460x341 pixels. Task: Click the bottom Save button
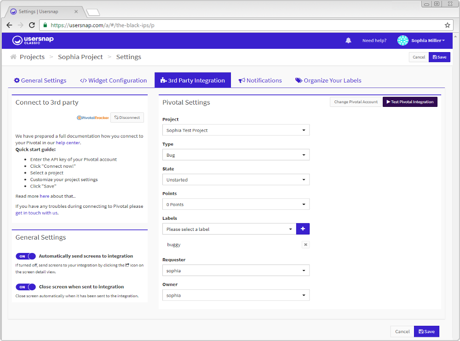[x=426, y=331]
